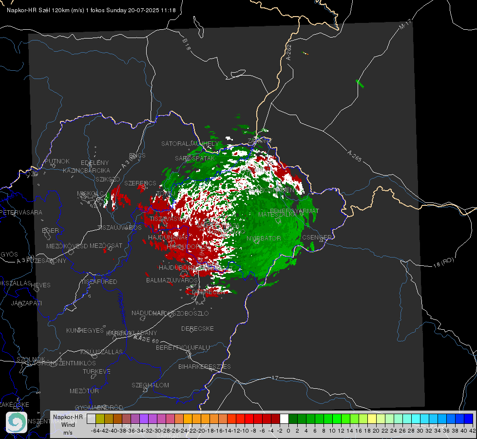This screenshot has height=439, width=477.
Task: Click the JÁSZAPÁTI town label
Action: click(x=26, y=303)
